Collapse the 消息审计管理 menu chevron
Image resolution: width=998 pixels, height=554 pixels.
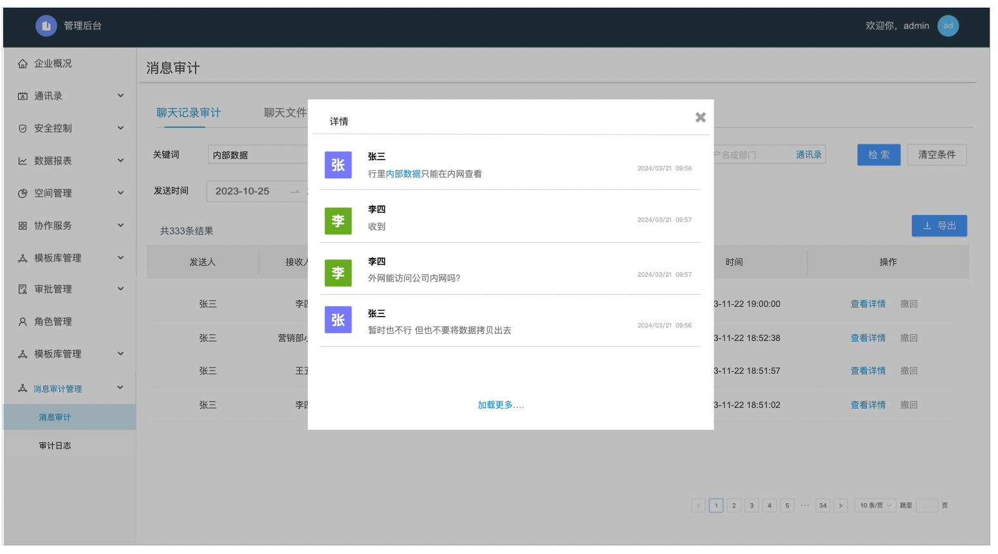tap(120, 387)
